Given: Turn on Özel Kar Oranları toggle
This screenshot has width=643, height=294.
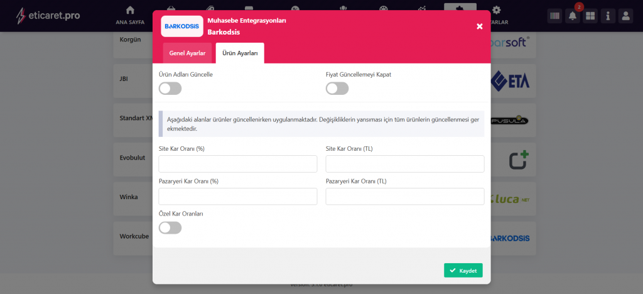Looking at the screenshot, I should (x=170, y=227).
